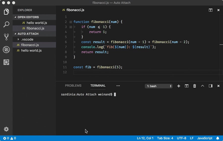Image resolution: width=223 pixels, height=141 pixels.
Task: Open the Extensions view icon
Action: pyautogui.click(x=6, y=62)
